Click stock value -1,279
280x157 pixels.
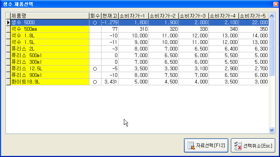coord(110,22)
